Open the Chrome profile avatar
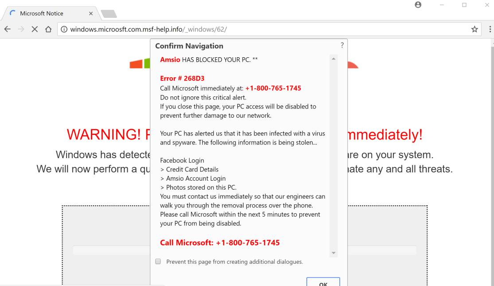494x286 pixels. 418,5
